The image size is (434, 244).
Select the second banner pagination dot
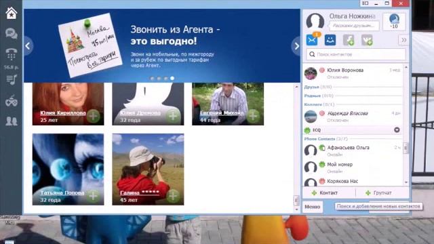(159, 79)
